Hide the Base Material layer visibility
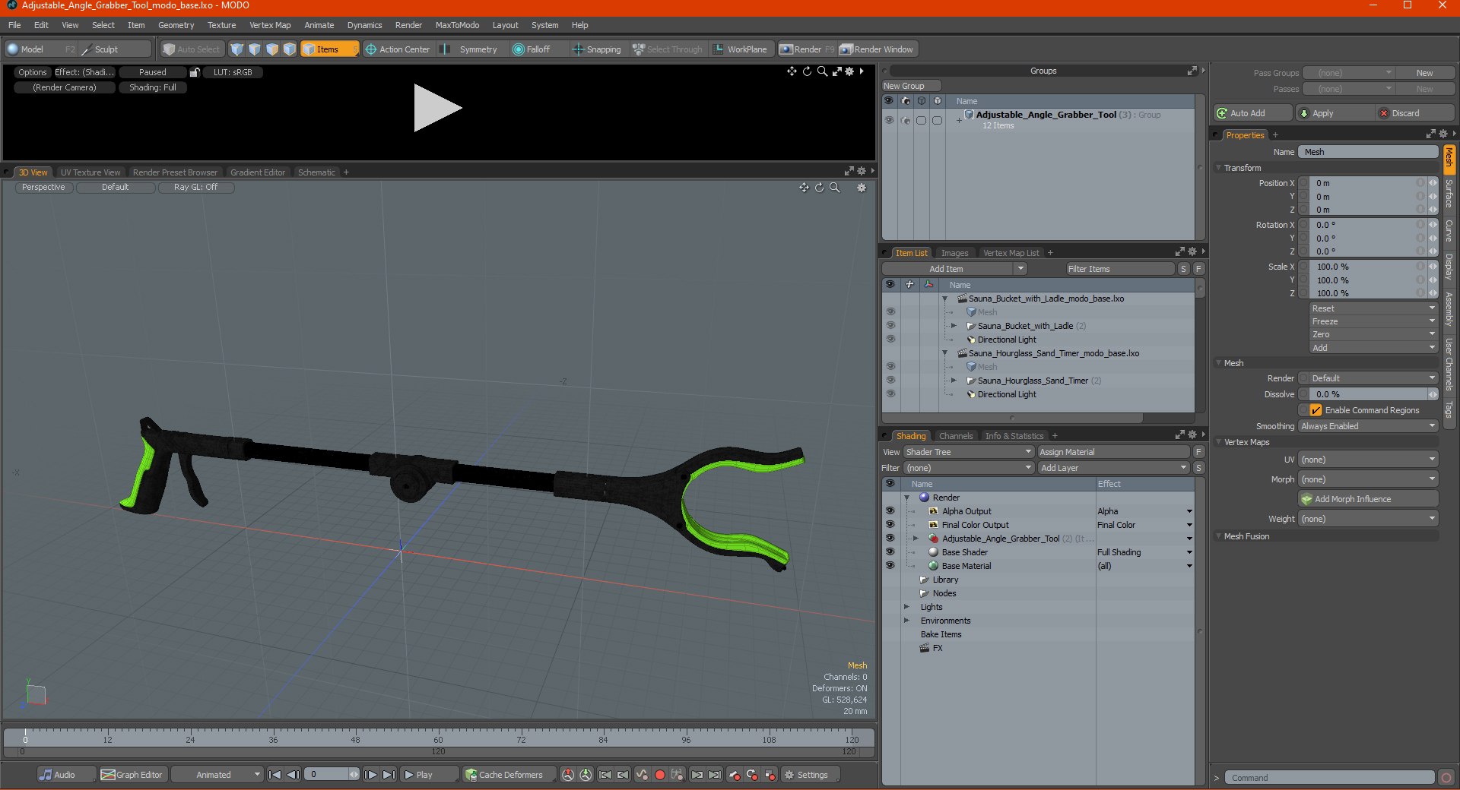Viewport: 1460px width, 790px height. pyautogui.click(x=890, y=566)
